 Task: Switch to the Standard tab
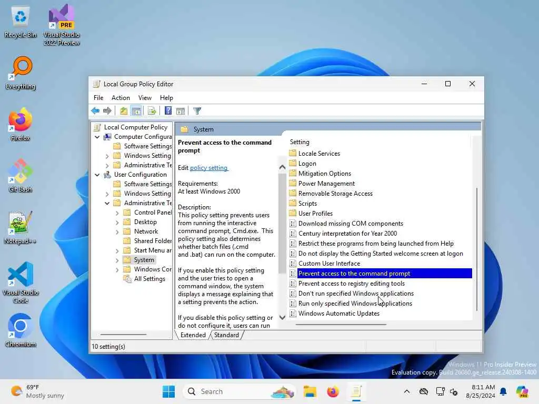pos(226,335)
